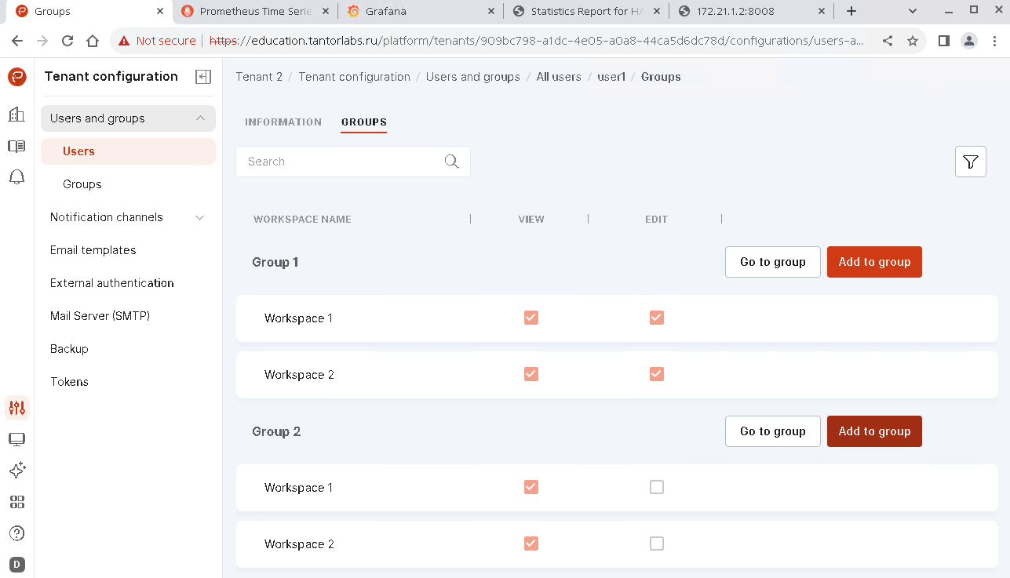Open the browser tab search dropdown arrow
Image resolution: width=1010 pixels, height=578 pixels.
click(913, 11)
